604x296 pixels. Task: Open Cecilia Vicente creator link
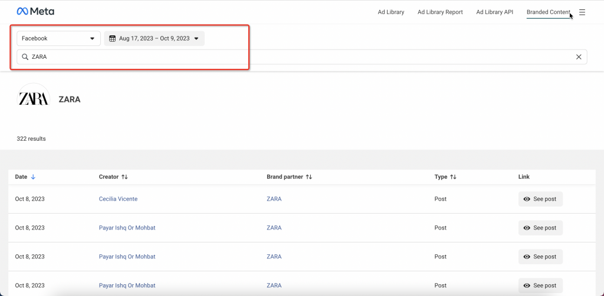click(118, 199)
